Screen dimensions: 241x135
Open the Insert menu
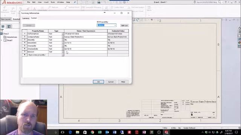[46, 2]
